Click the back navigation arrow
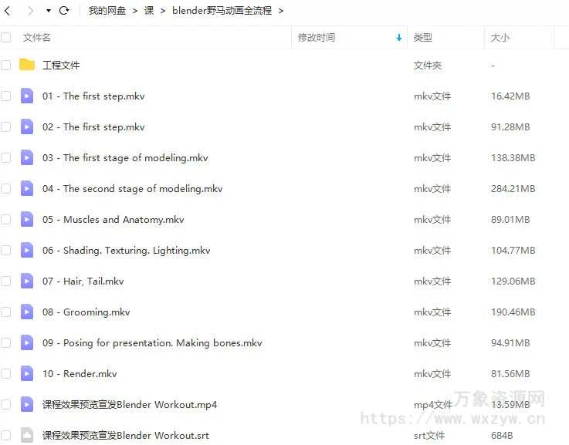 pos(8,11)
